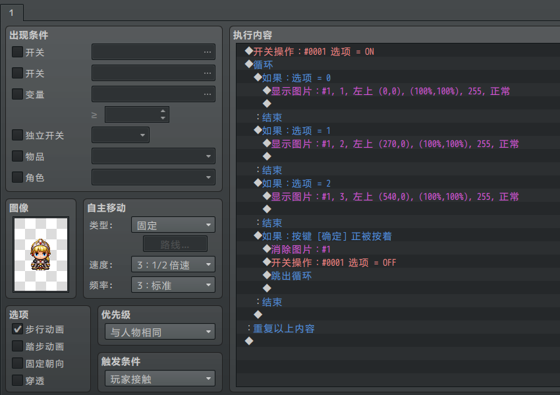Select the 开关操作 #0001 选项 = OFF line
The height and width of the screenshot is (395, 560).
pos(398,262)
